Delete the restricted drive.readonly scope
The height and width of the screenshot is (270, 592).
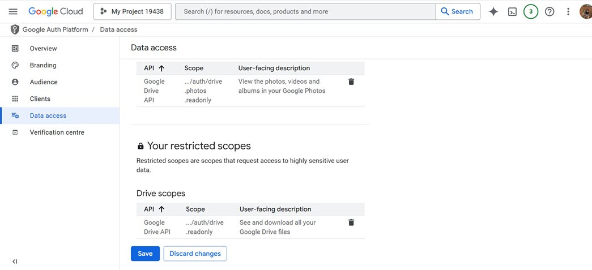tap(351, 222)
